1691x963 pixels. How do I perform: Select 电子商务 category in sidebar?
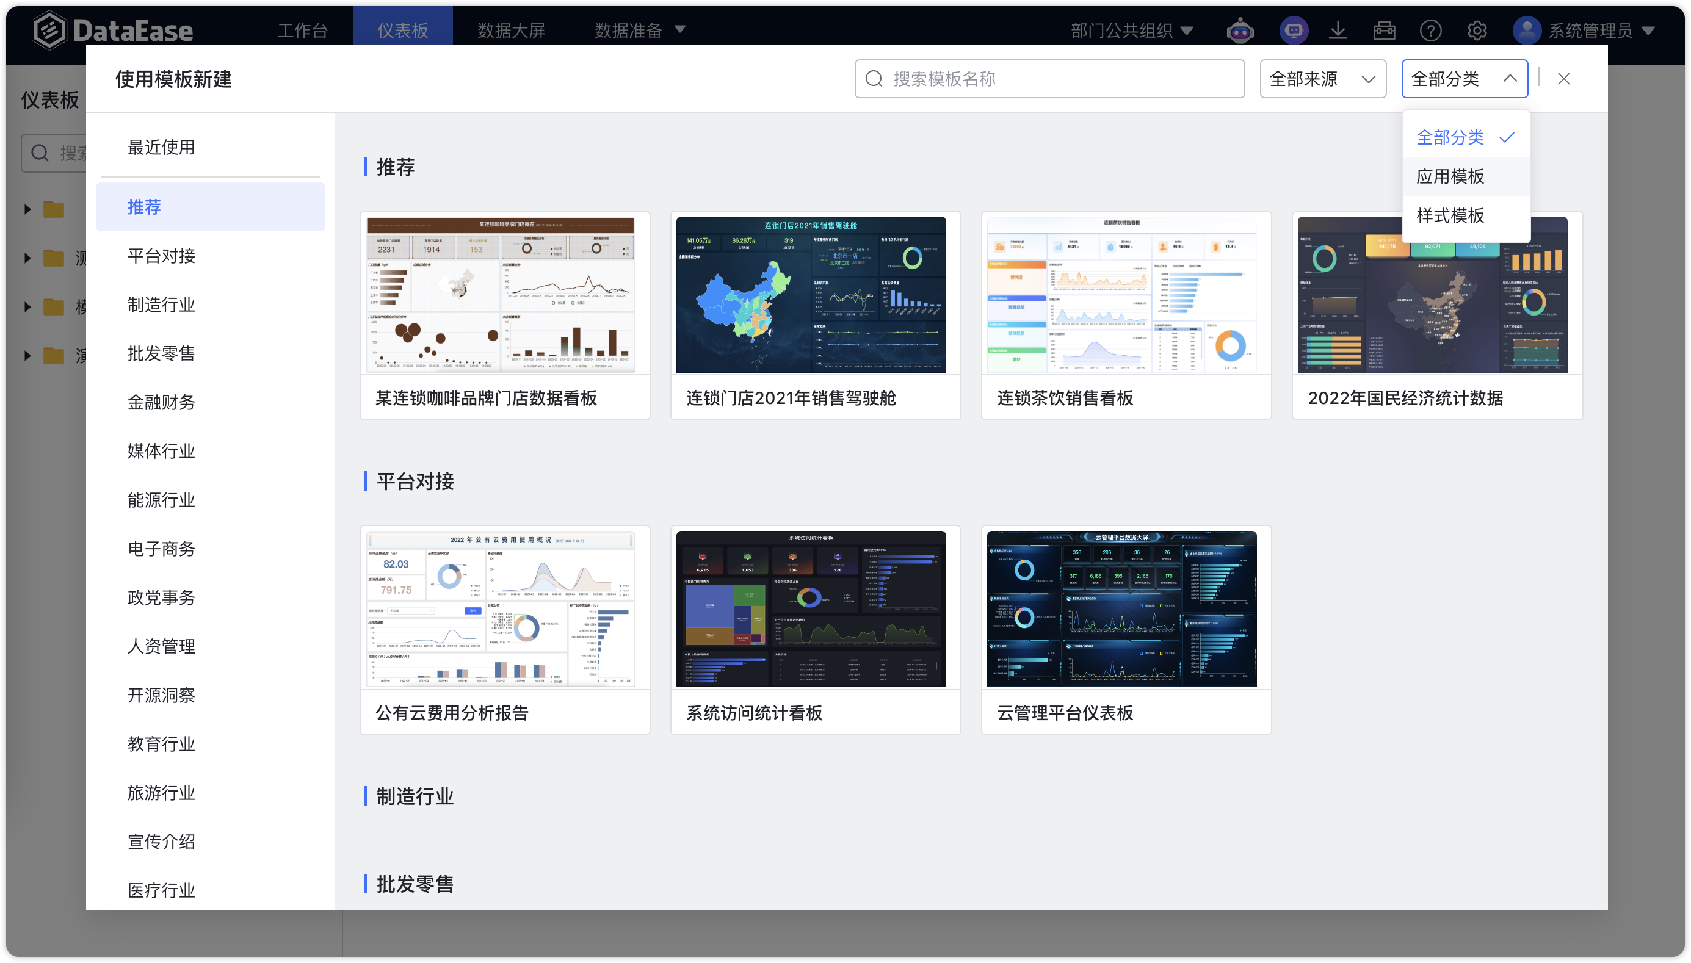point(211,549)
